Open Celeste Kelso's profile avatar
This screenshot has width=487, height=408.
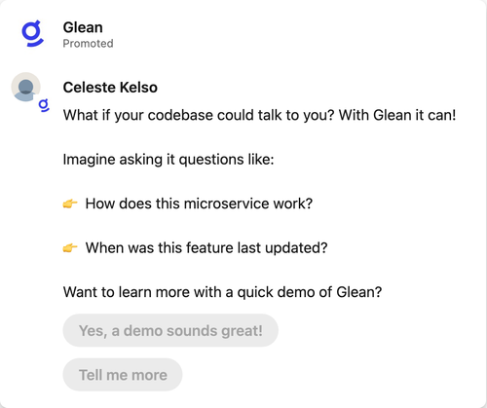pos(25,87)
